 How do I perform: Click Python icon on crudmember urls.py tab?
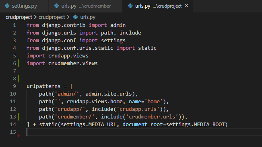click(57, 6)
